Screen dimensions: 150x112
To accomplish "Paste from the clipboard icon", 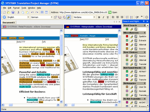I will coord(27,12).
